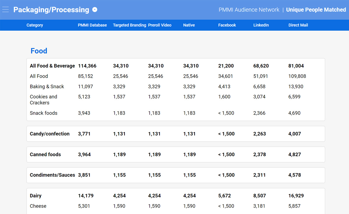
Task: Expand the Packaging/Processing dropdown arrow
Action: (x=95, y=10)
